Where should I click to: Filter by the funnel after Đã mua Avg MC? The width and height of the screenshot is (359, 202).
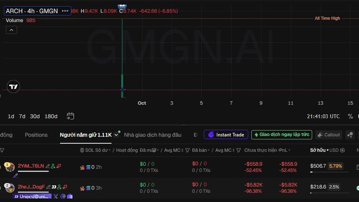187,150
